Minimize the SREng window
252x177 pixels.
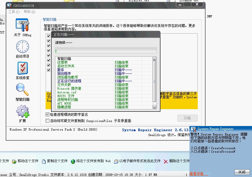(180, 5)
